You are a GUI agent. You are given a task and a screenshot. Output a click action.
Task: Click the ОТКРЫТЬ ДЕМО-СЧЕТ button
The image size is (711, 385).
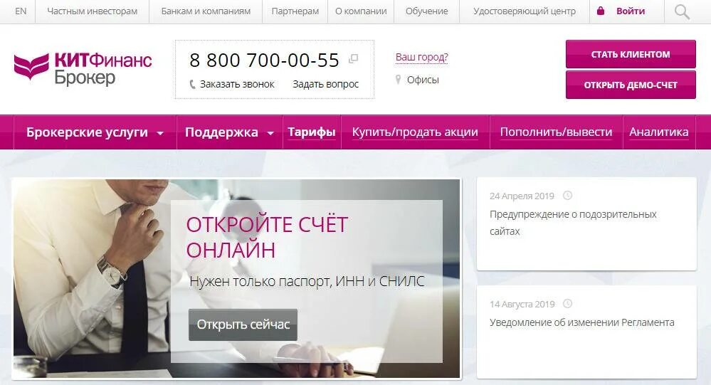click(631, 85)
